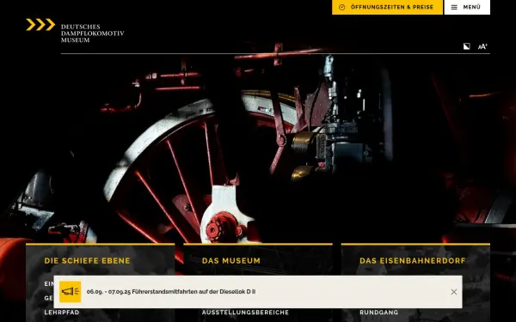This screenshot has height=322, width=516.
Task: Go to Deutsches Dampflokomotiv Museum home text
Action: pyautogui.click(x=93, y=33)
